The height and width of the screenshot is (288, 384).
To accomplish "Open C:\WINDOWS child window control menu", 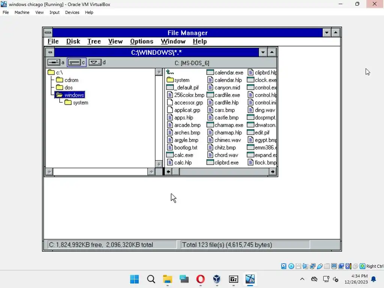I will tap(50, 52).
